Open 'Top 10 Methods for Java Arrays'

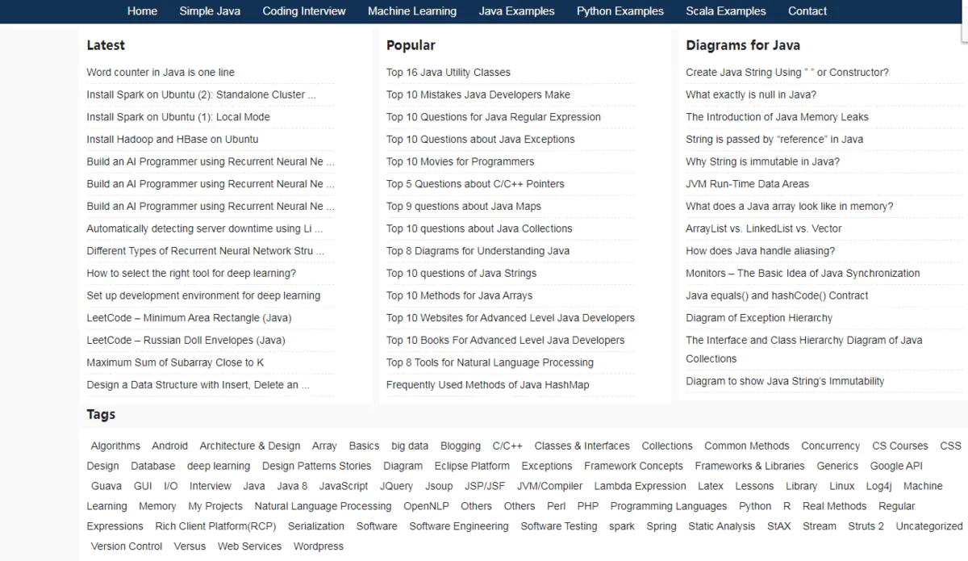point(460,295)
